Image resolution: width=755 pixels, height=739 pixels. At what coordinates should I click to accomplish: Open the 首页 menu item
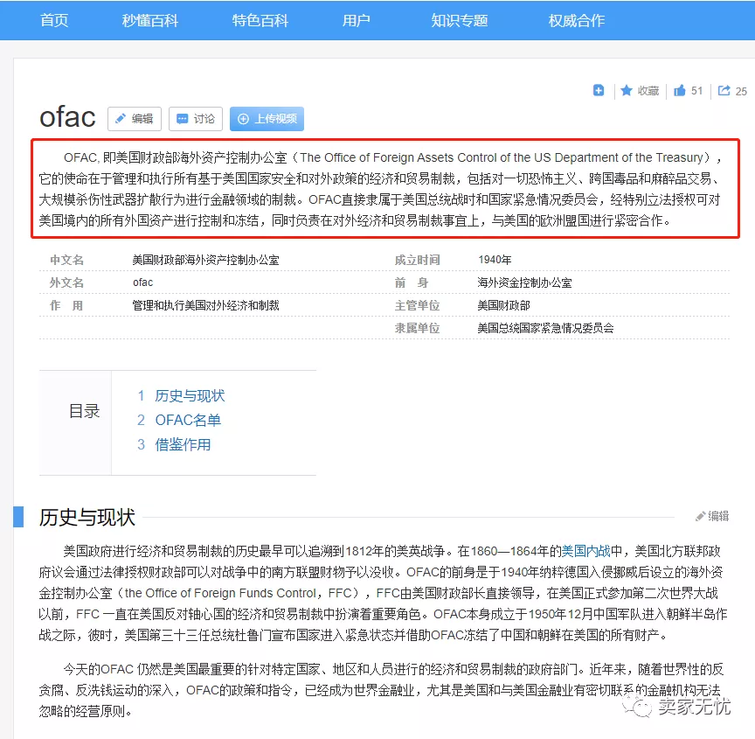[53, 19]
